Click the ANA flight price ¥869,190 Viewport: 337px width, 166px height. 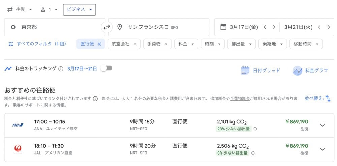click(x=297, y=122)
